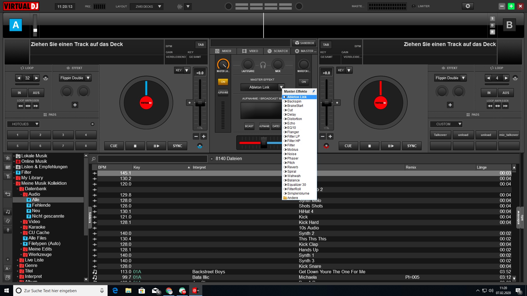The width and height of the screenshot is (527, 296).
Task: Open the Custom pads dropdown on deck B
Action: (x=446, y=124)
